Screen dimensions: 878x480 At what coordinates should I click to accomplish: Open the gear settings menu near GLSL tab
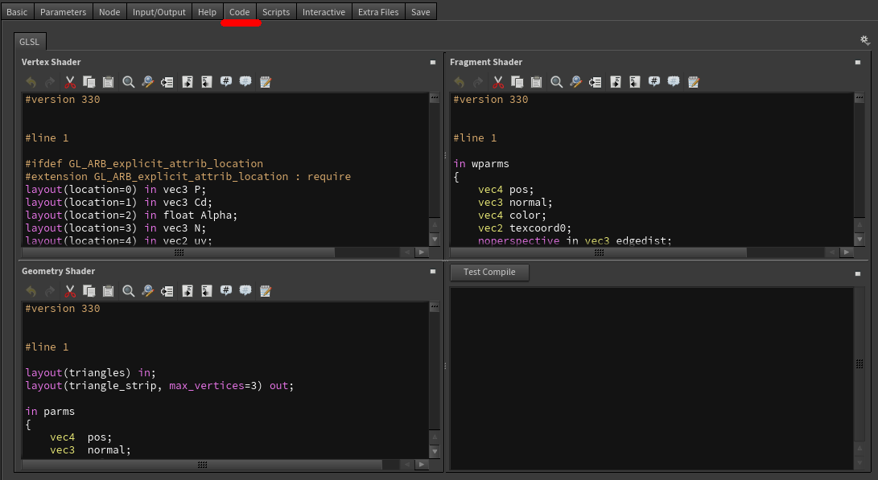click(x=864, y=40)
